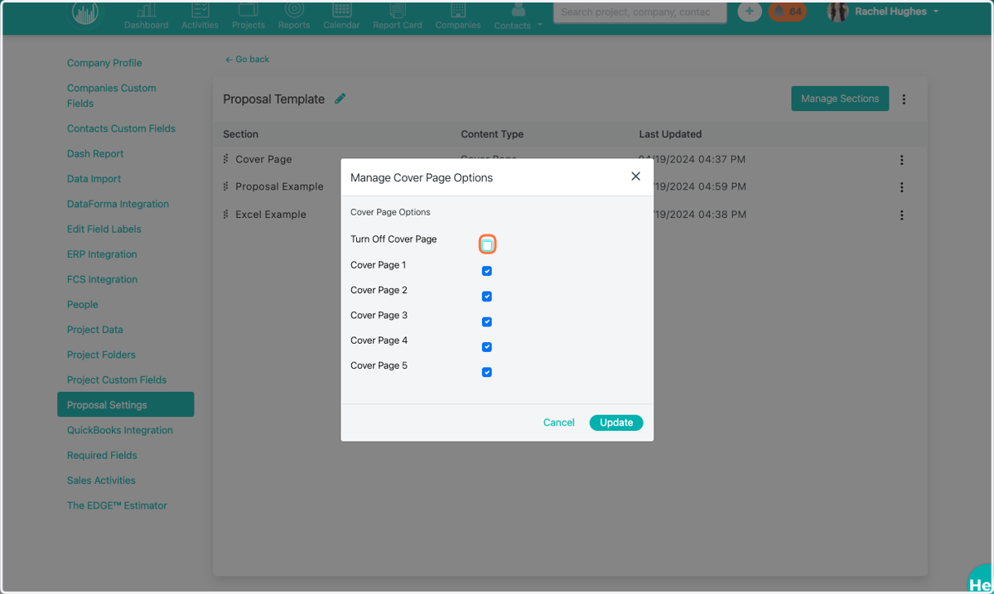
Task: Open Report Card in top navigation
Action: 398,11
